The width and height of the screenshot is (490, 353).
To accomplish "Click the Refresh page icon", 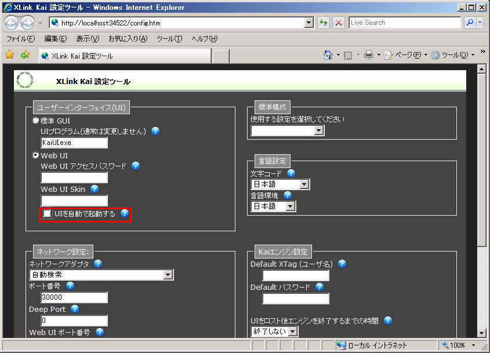I will 324,23.
